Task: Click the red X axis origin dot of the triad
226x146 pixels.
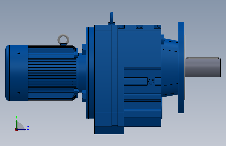Action: (x=16, y=130)
